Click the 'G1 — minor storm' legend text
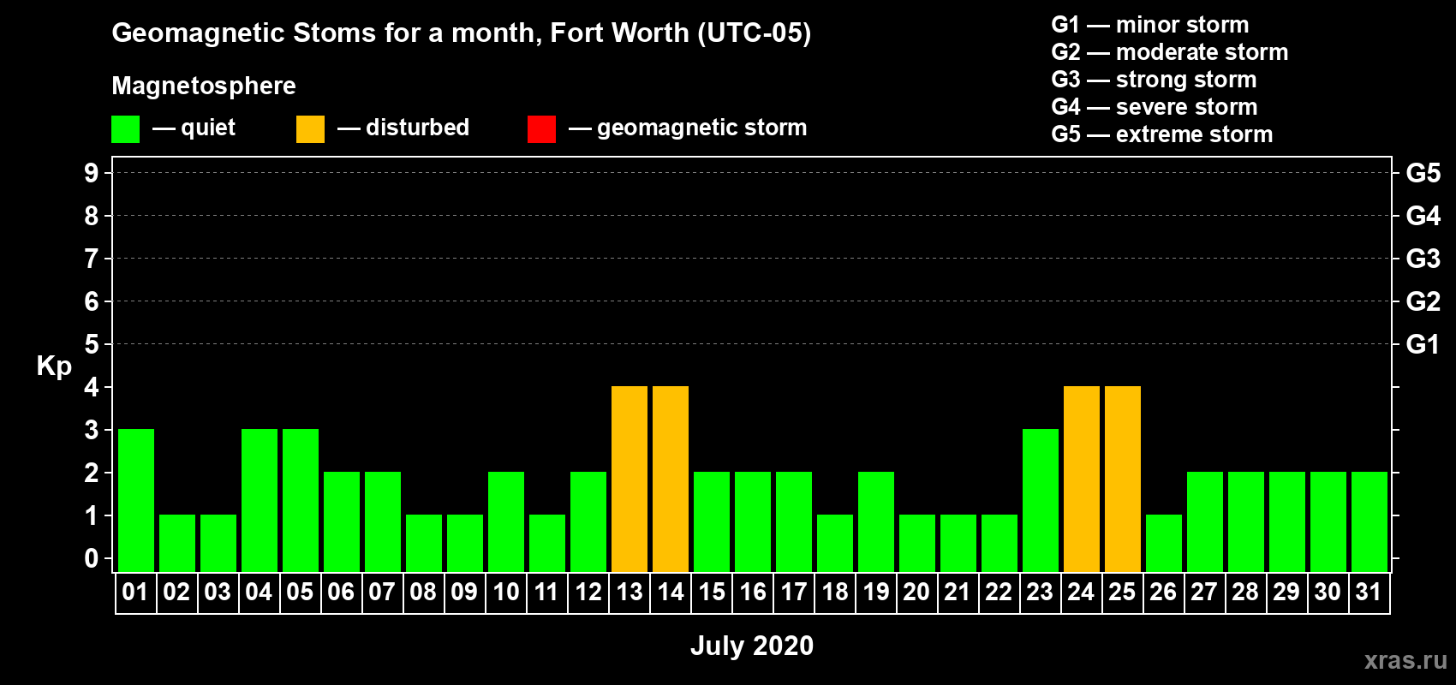Image resolution: width=1456 pixels, height=685 pixels. click(x=1150, y=25)
